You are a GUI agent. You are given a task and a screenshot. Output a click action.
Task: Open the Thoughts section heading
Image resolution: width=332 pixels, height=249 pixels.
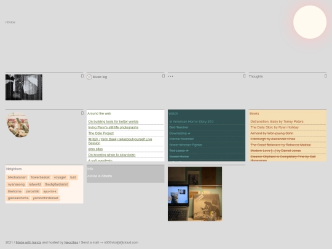coord(256,76)
